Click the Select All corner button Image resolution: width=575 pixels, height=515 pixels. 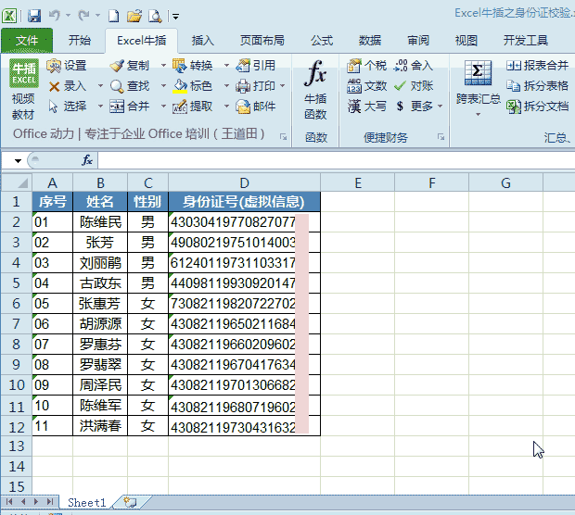(17, 182)
